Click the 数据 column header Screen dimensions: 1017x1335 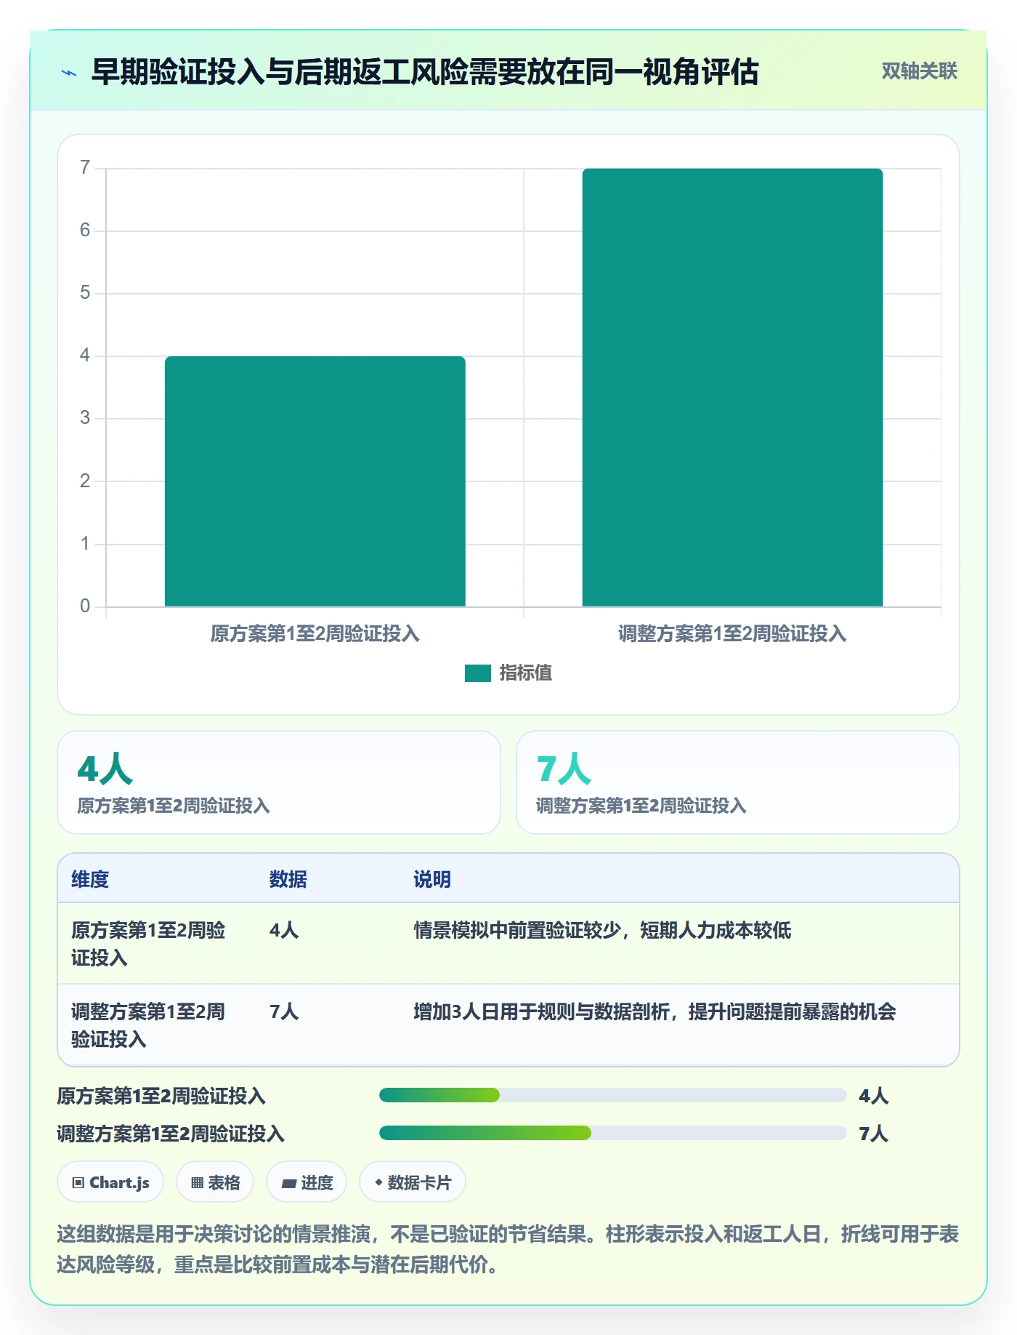coord(288,879)
